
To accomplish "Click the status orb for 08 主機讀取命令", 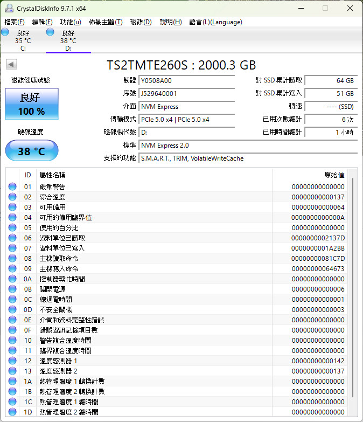I will (12, 258).
